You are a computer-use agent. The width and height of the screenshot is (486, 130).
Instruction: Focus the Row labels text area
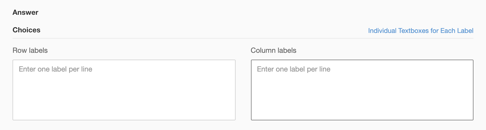(x=124, y=90)
